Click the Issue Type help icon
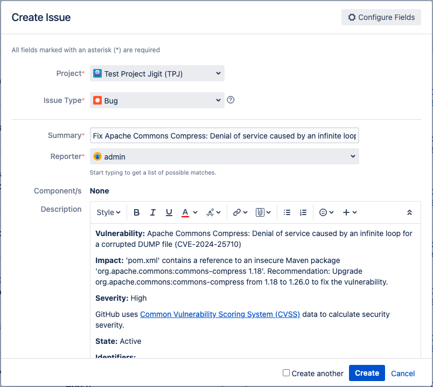 pyautogui.click(x=231, y=100)
